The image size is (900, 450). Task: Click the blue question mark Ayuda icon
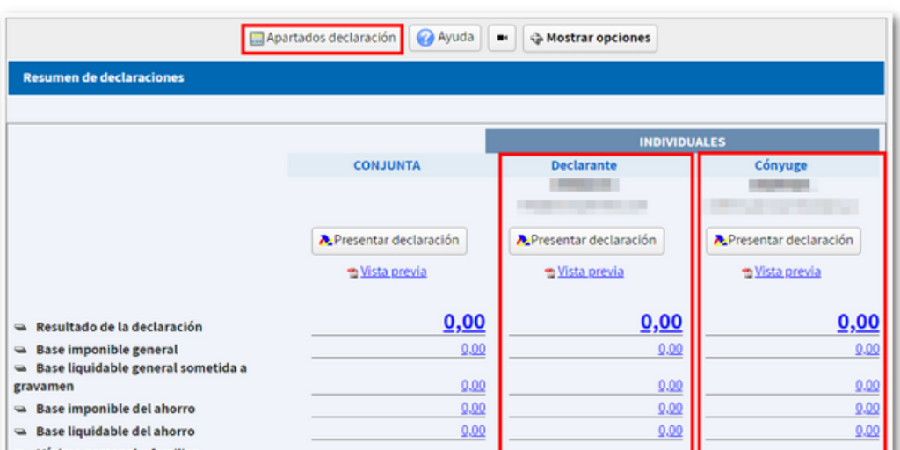[426, 39]
